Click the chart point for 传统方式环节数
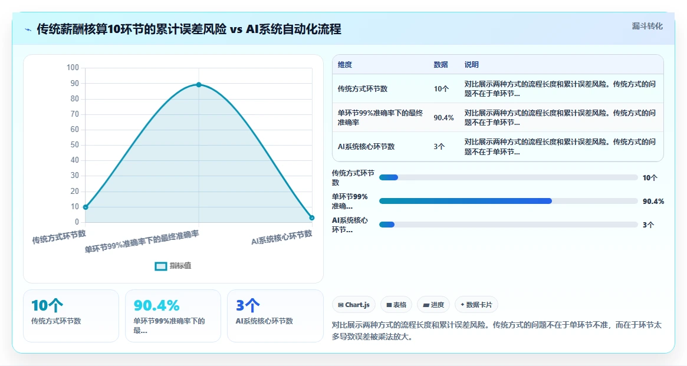Image resolution: width=687 pixels, height=366 pixels. point(86,207)
